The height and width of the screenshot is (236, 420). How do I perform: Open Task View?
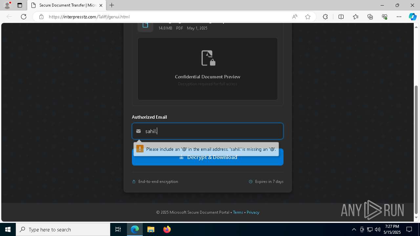pos(118,229)
